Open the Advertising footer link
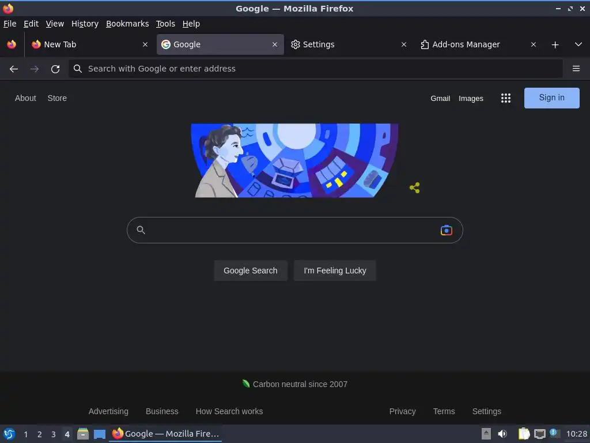Viewport: 590px width, 443px height. coord(108,411)
